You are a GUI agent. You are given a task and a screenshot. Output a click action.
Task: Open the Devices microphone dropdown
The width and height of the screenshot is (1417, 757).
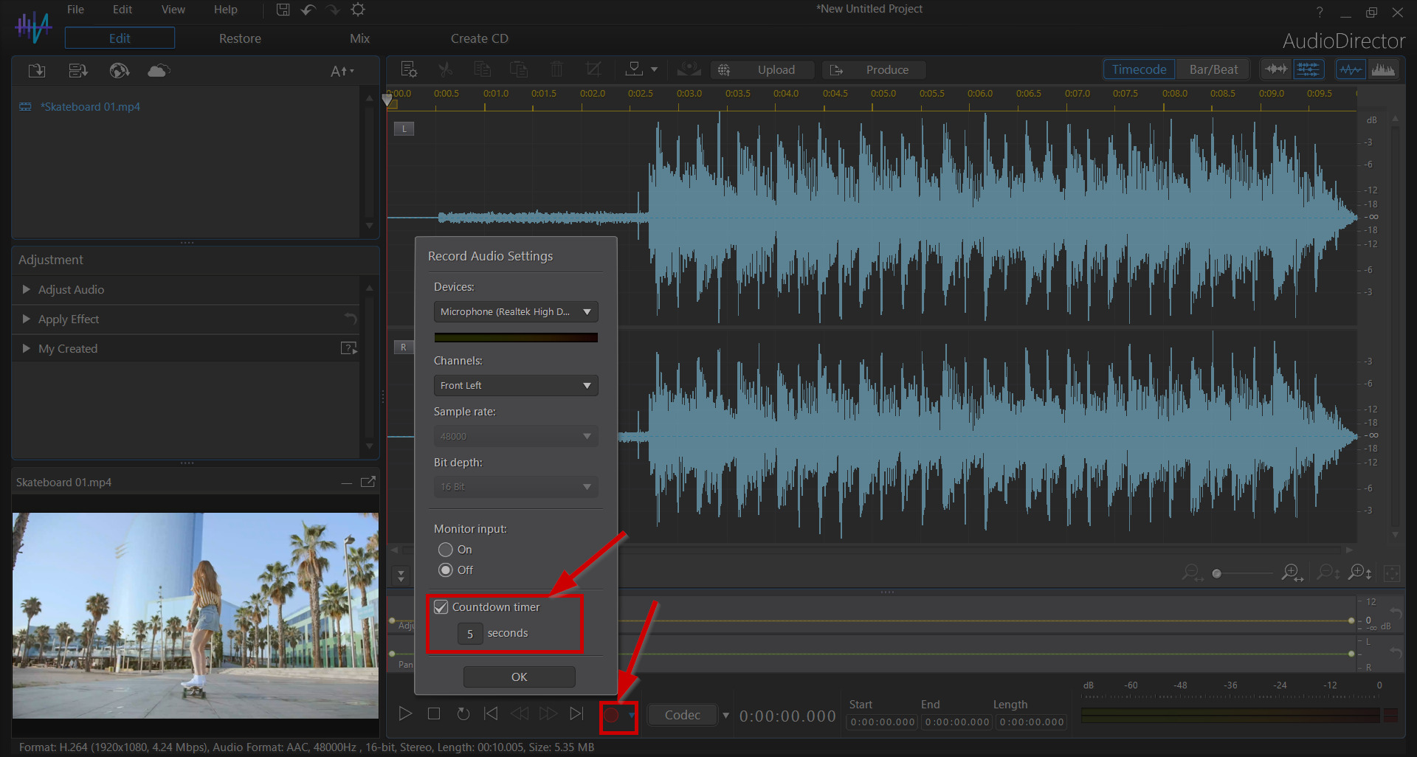click(x=516, y=312)
